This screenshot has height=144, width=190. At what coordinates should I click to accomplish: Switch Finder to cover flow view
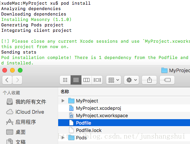point(97,80)
